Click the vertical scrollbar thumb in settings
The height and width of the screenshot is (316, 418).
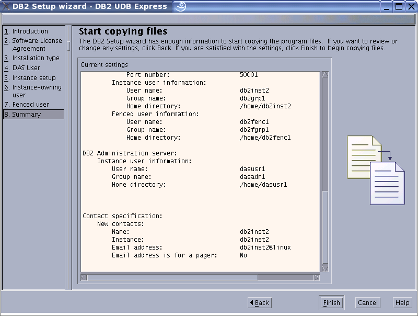coord(325,228)
